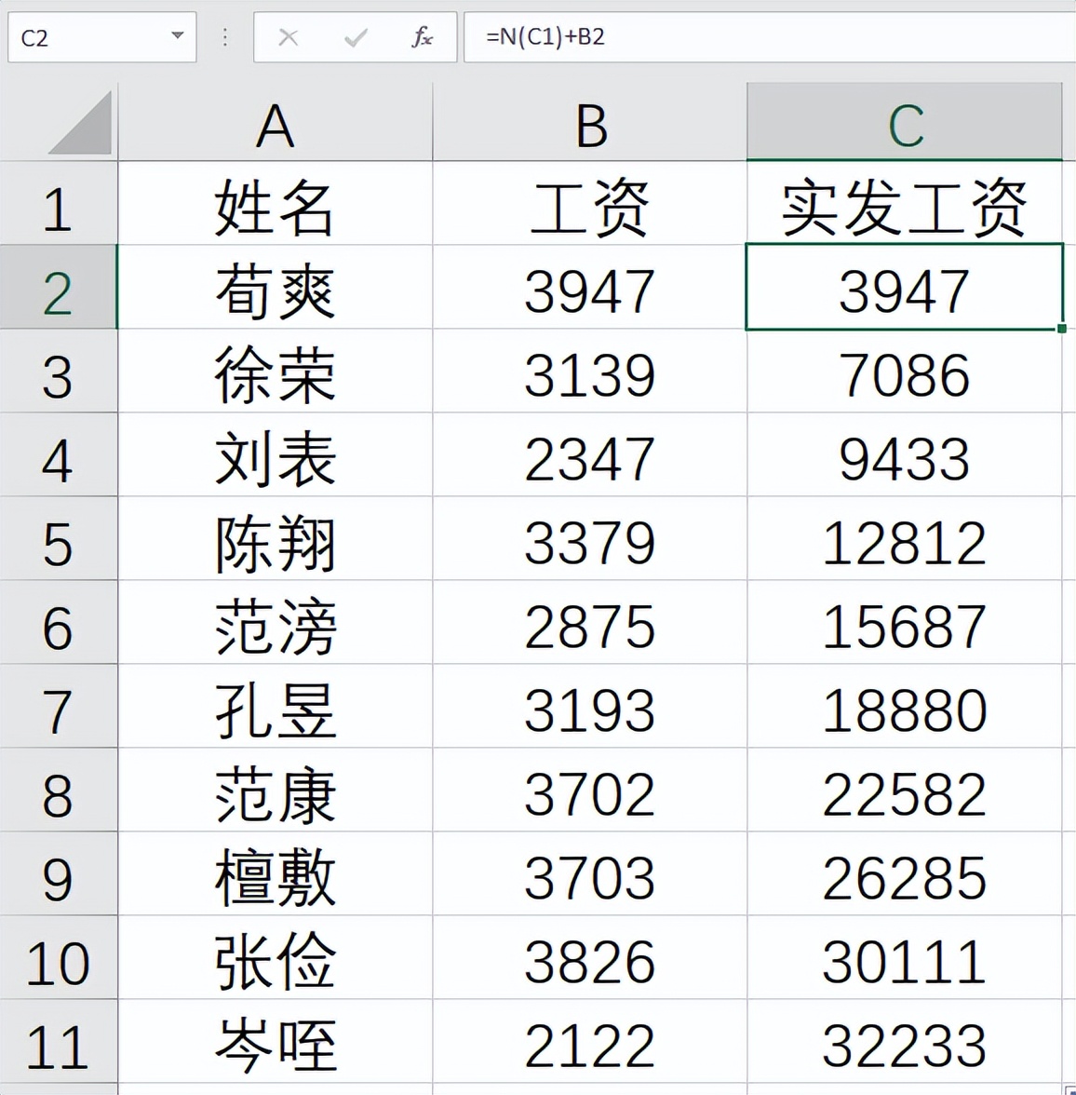Viewport: 1076px width, 1095px height.
Task: Click cumulative cell 15687
Action: [x=905, y=622]
